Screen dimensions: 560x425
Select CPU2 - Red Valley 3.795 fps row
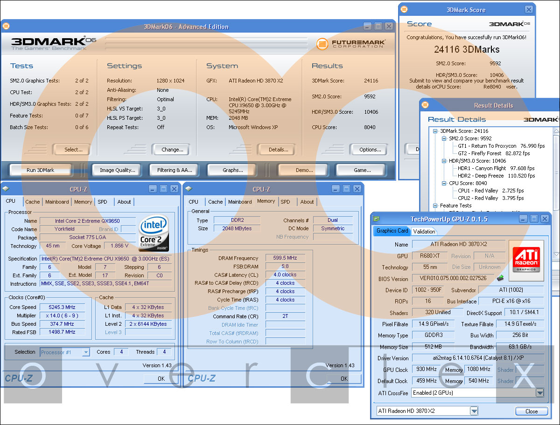[x=490, y=198]
